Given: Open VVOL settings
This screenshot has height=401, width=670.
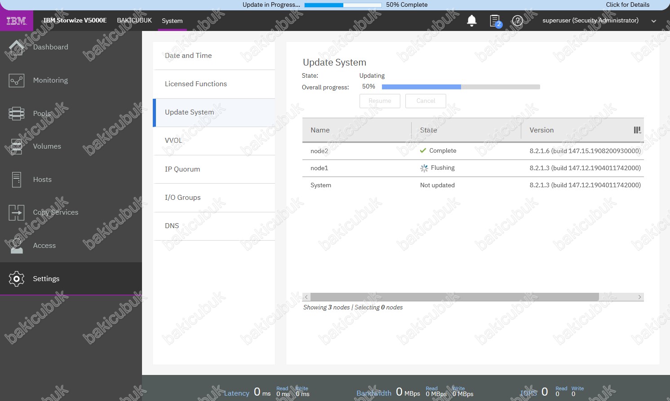Looking at the screenshot, I should tap(214, 141).
